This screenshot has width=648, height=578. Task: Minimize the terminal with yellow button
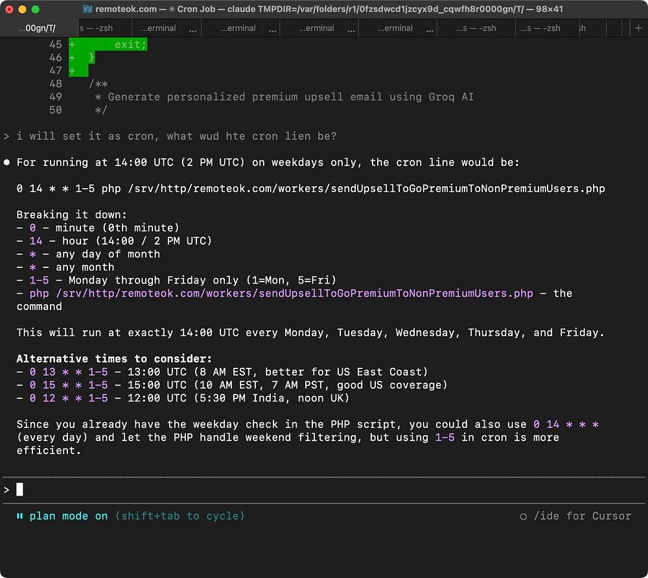(x=22, y=9)
